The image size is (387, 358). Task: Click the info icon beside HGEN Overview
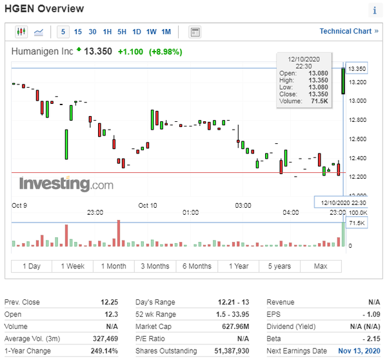pyautogui.click(x=375, y=10)
